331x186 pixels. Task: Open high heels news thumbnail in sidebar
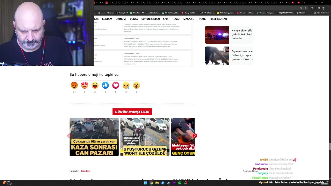[217, 56]
